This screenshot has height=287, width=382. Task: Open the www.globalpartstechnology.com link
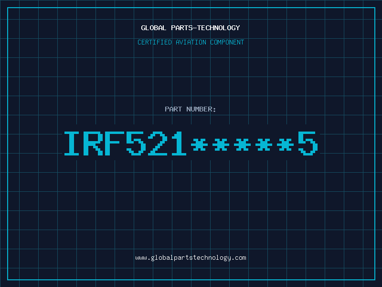(x=191, y=258)
